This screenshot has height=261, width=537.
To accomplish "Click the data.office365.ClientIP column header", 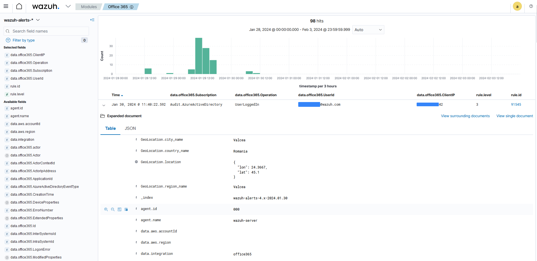I will pyautogui.click(x=436, y=95).
